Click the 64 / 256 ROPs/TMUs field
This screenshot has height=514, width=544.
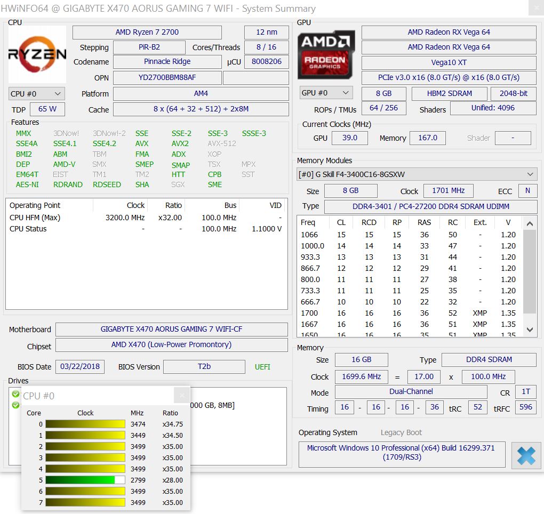(x=383, y=108)
